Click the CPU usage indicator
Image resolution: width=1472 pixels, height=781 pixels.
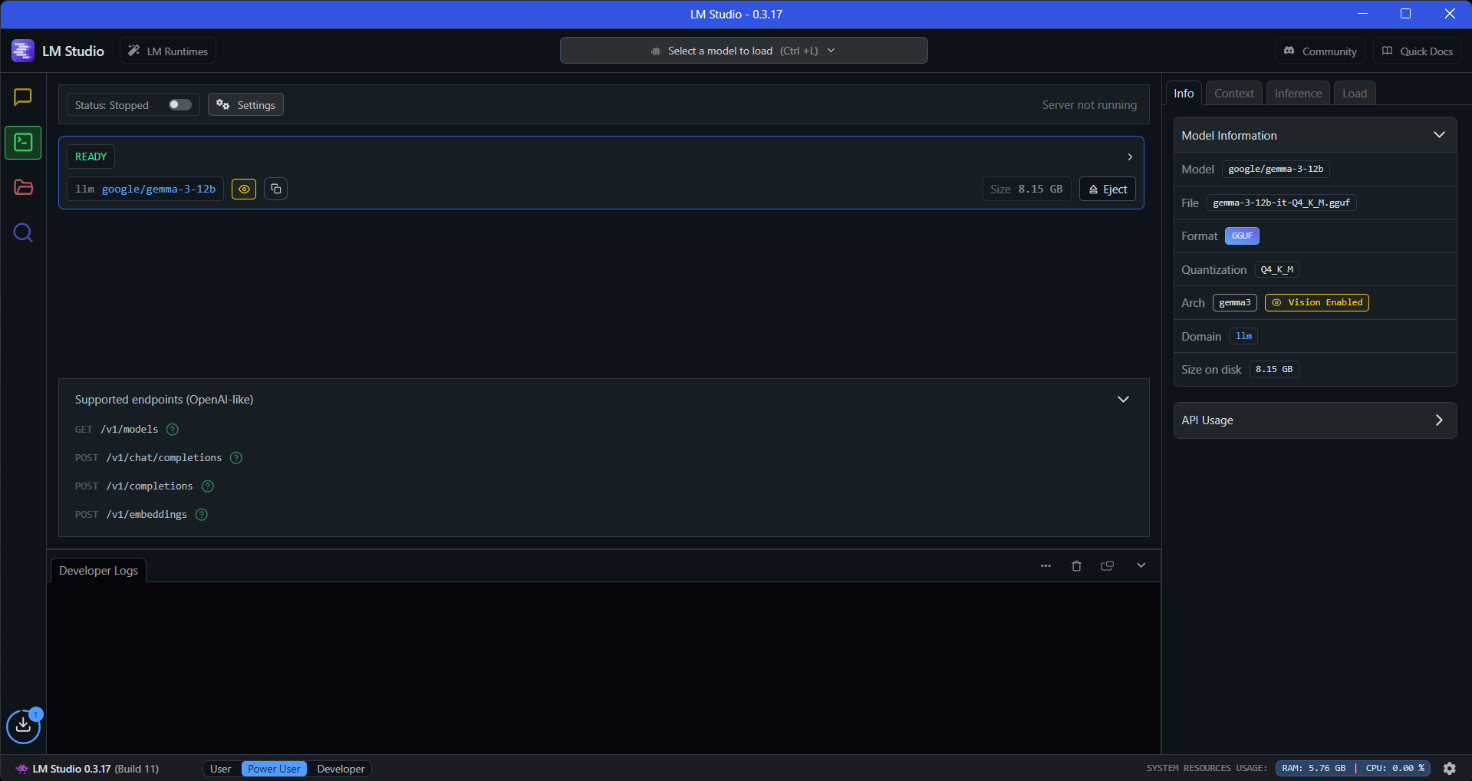coord(1395,768)
